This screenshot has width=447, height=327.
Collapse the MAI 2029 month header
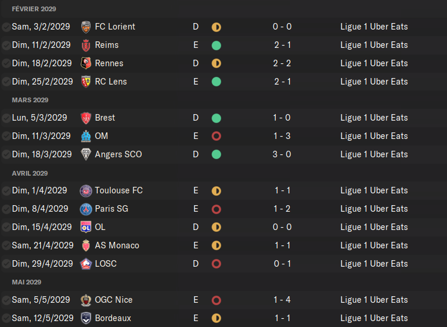[x=27, y=282]
